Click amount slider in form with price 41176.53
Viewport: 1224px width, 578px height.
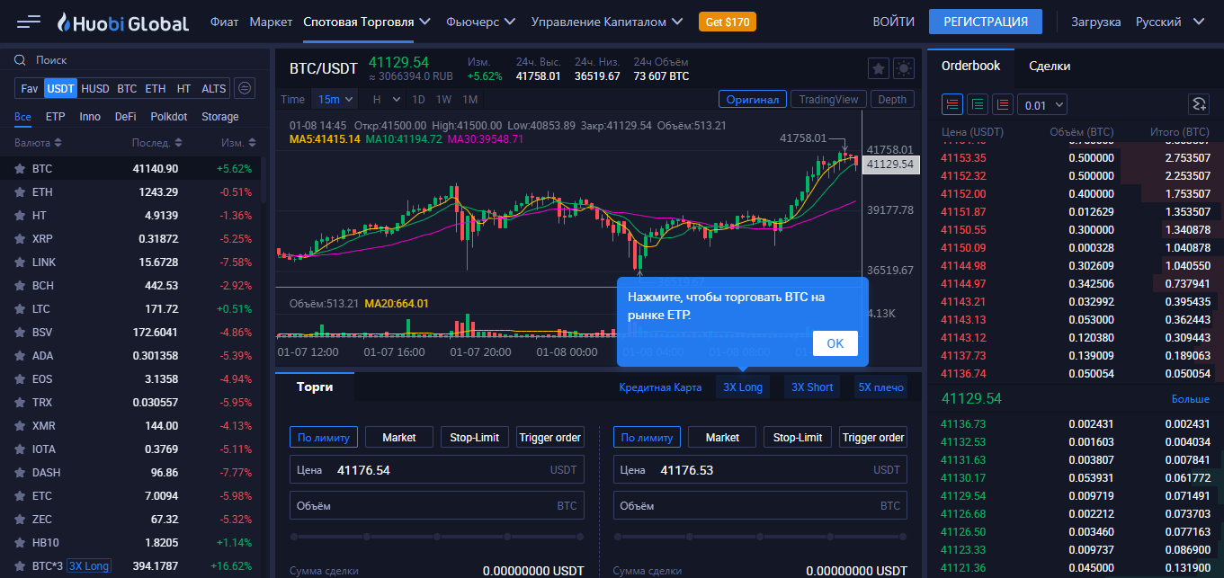point(761,537)
